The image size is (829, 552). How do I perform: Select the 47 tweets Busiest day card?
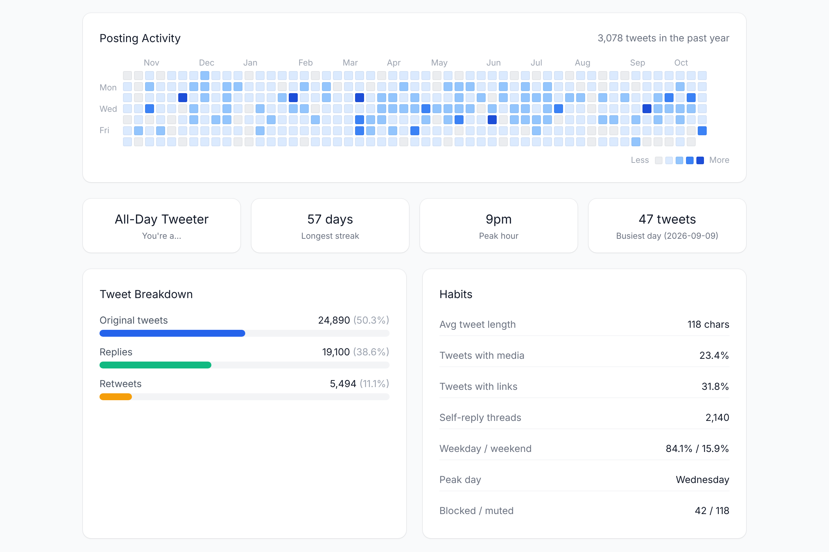click(x=667, y=226)
